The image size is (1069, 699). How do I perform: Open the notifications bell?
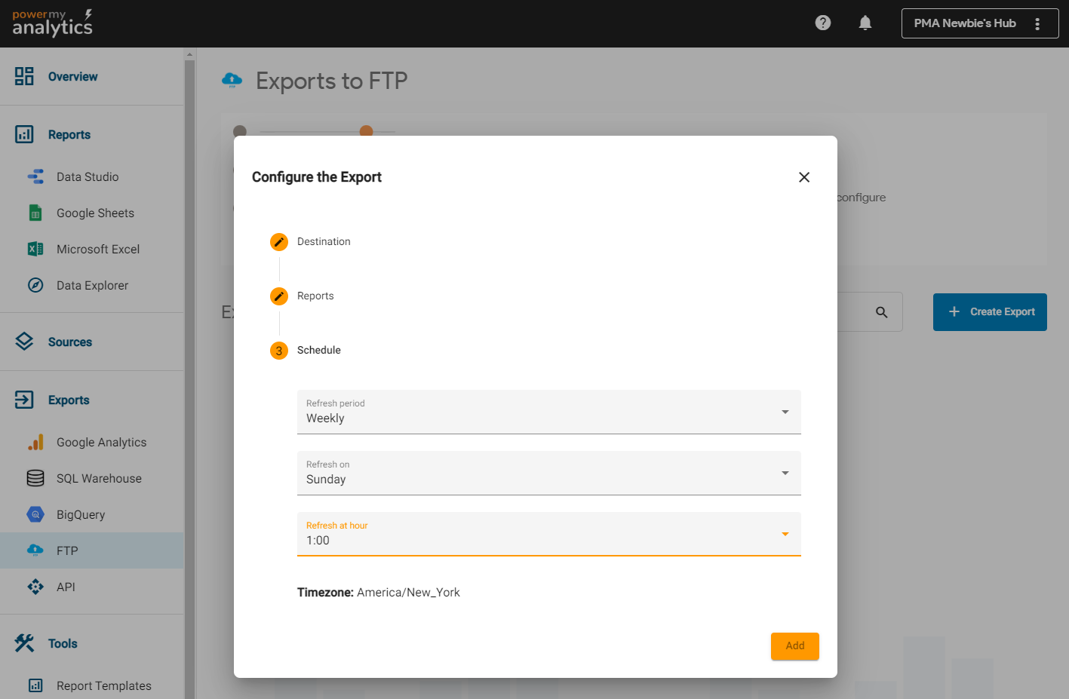pyautogui.click(x=865, y=23)
